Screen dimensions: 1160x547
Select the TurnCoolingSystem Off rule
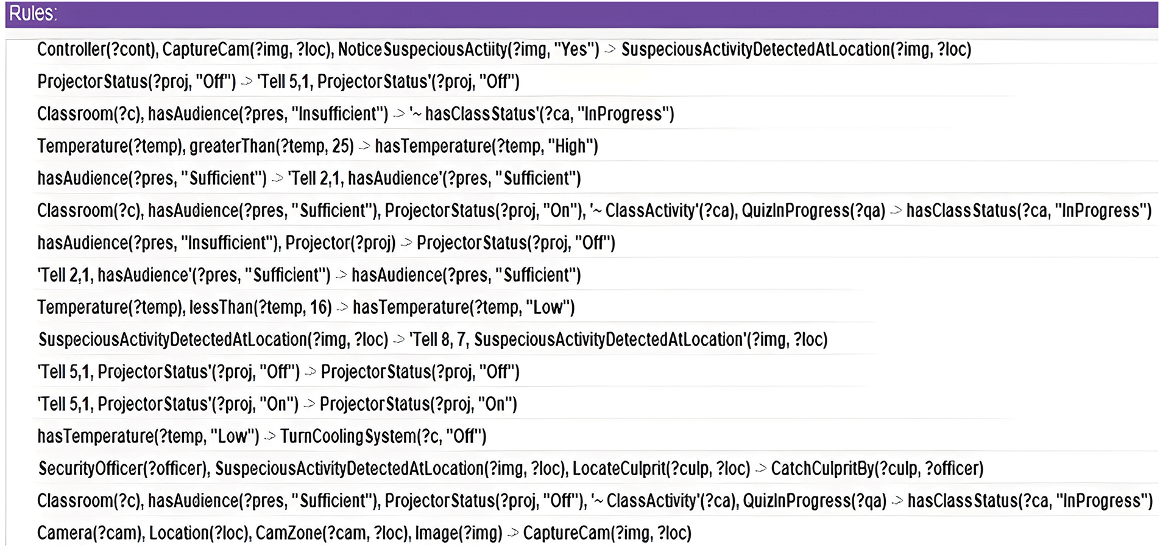[261, 436]
